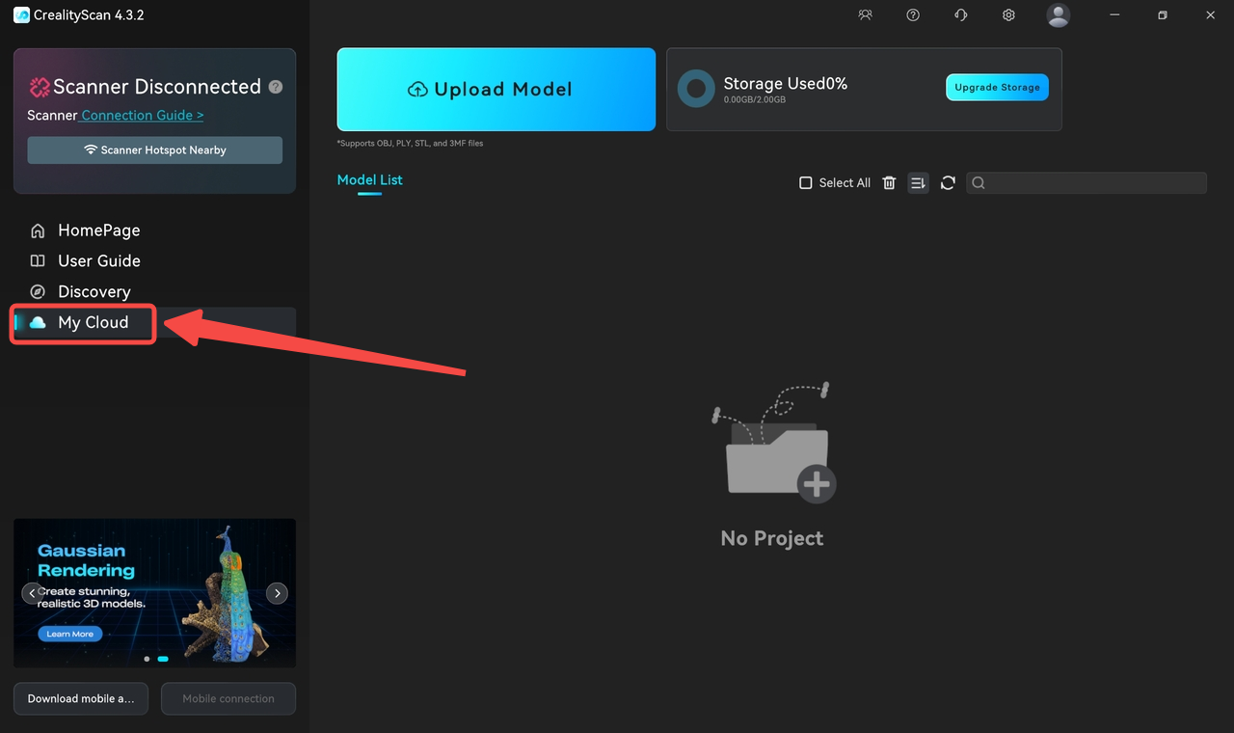Image resolution: width=1234 pixels, height=733 pixels.
Task: Select the first banner pagination dot
Action: coord(147,659)
